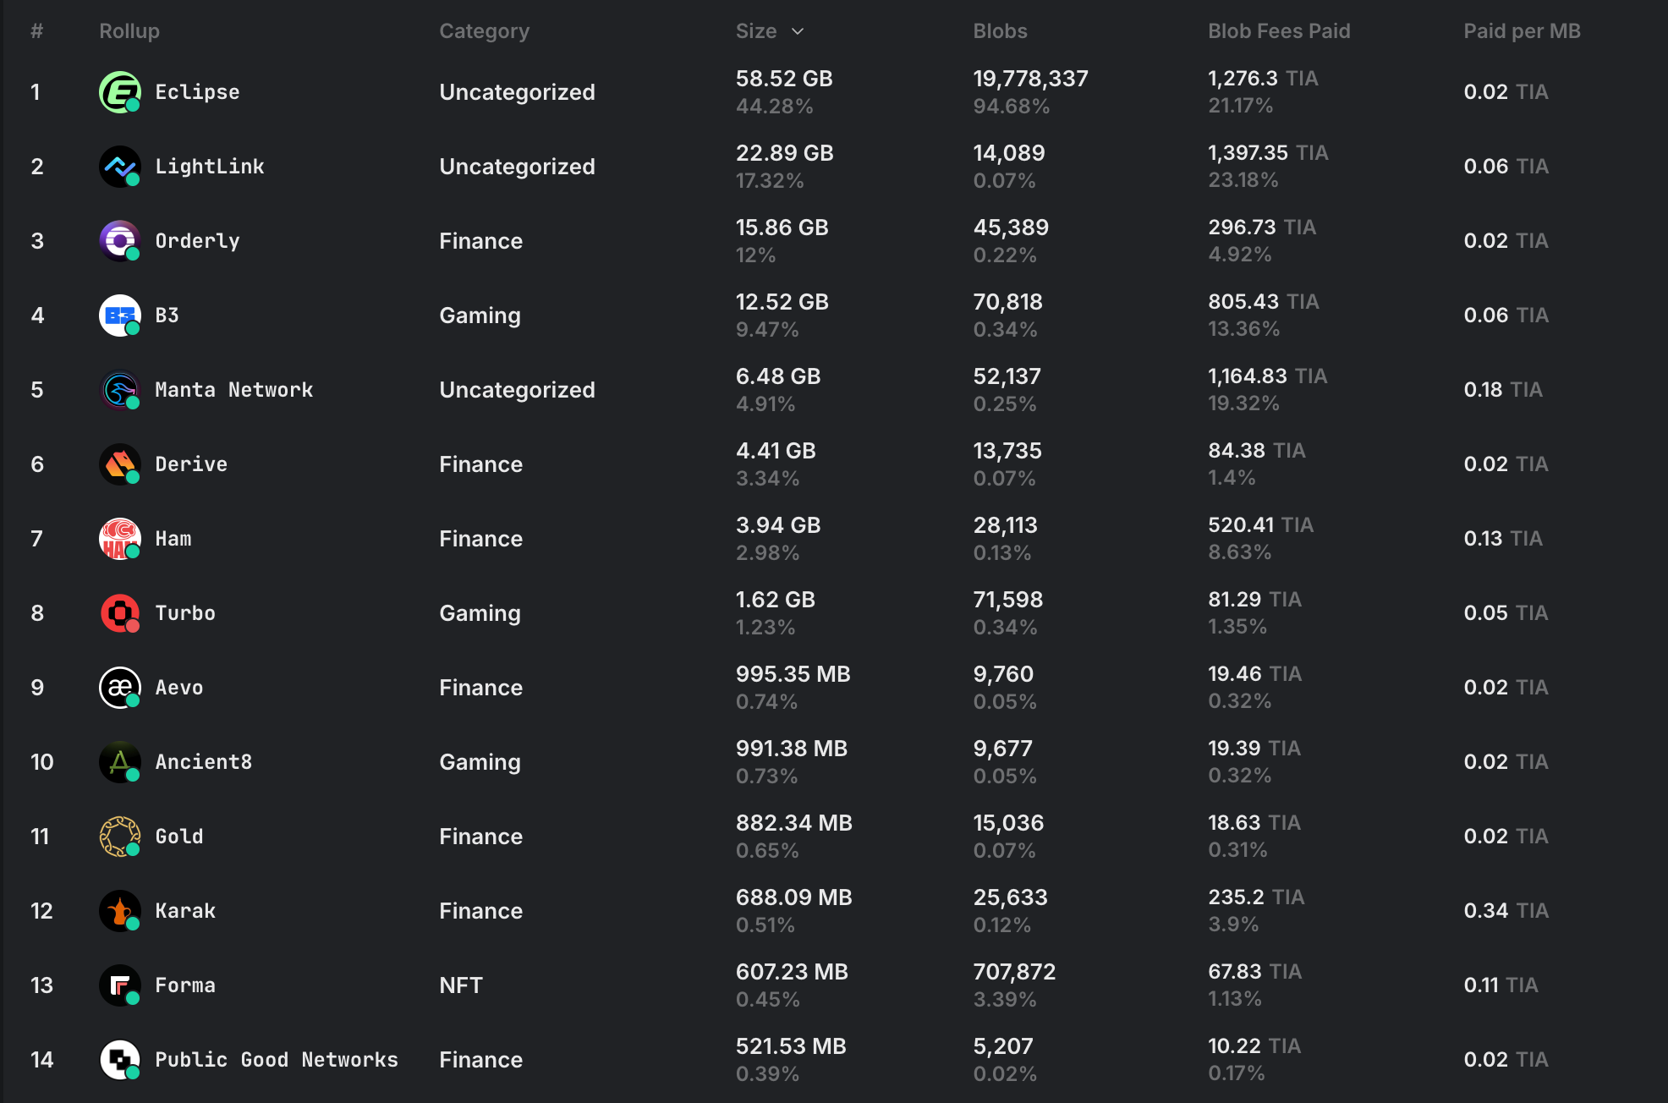This screenshot has height=1103, width=1668.
Task: Toggle sort order via Size chevron arrow
Action: point(798,31)
